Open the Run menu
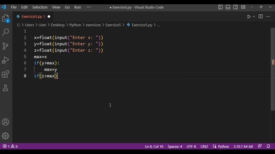Image resolution: width=275 pixels, height=154 pixels. point(77,7)
